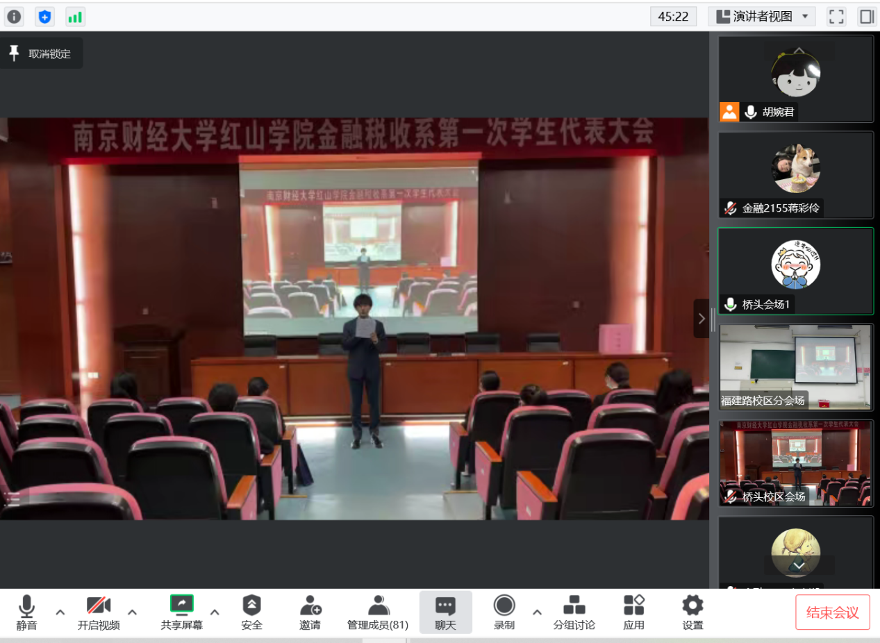Click the blue security shield icon
880x643 pixels.
45,17
